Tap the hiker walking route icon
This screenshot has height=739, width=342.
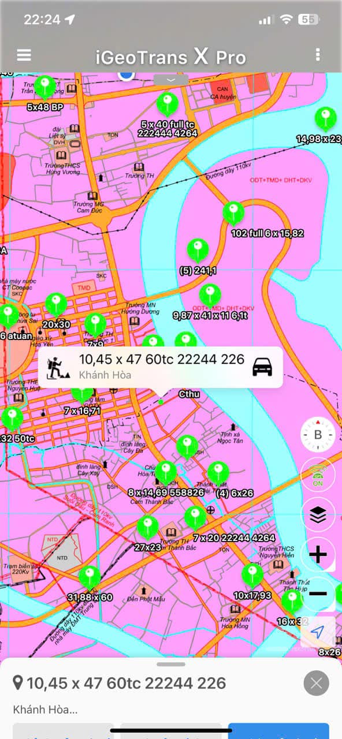58,367
